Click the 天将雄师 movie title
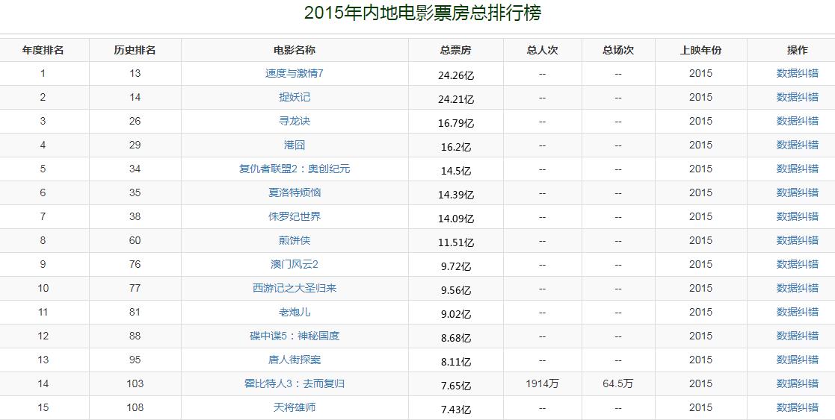 pyautogui.click(x=295, y=407)
